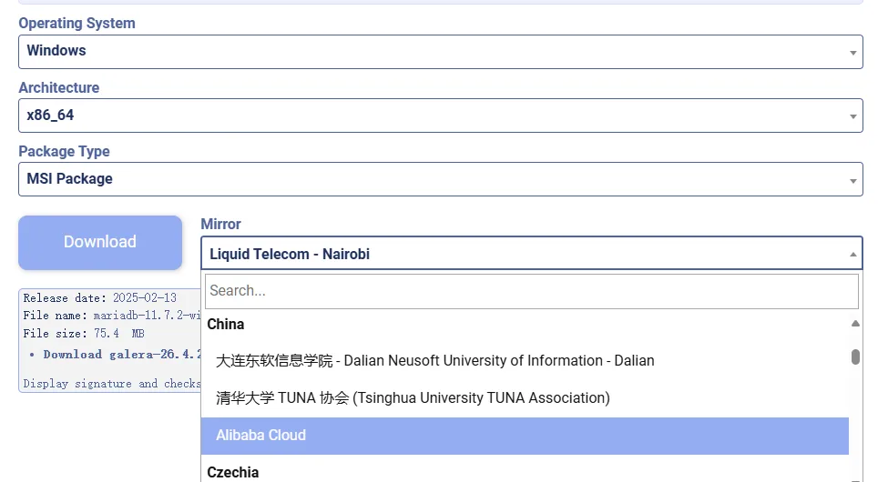Open the Operating System dropdown showing Windows

[x=441, y=52]
